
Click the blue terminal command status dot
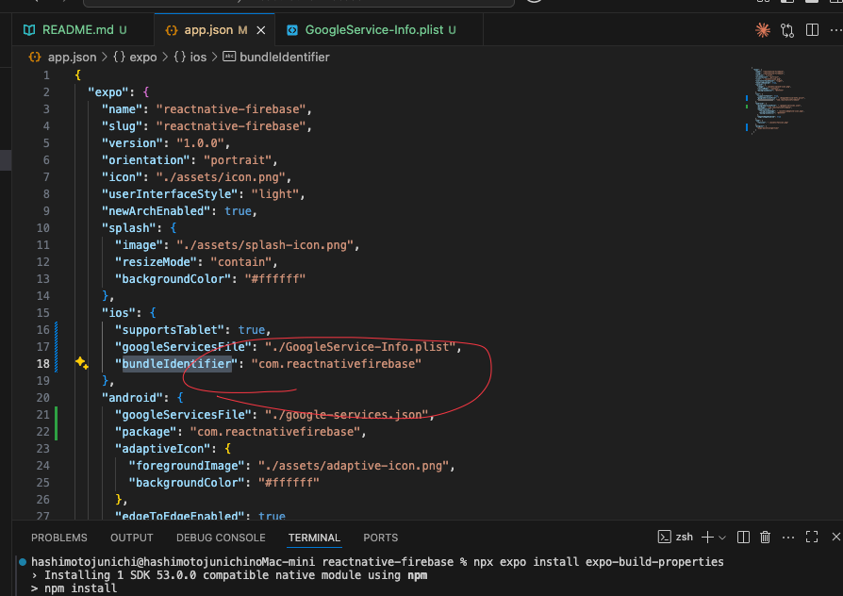23,562
